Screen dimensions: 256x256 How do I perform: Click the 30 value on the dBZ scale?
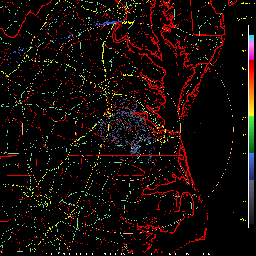(244, 119)
